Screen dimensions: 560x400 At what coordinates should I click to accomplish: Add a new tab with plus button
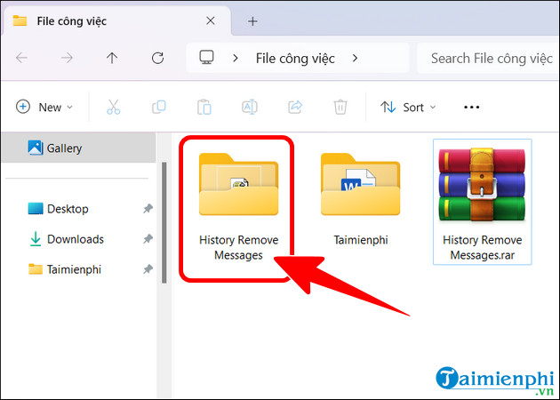click(252, 21)
